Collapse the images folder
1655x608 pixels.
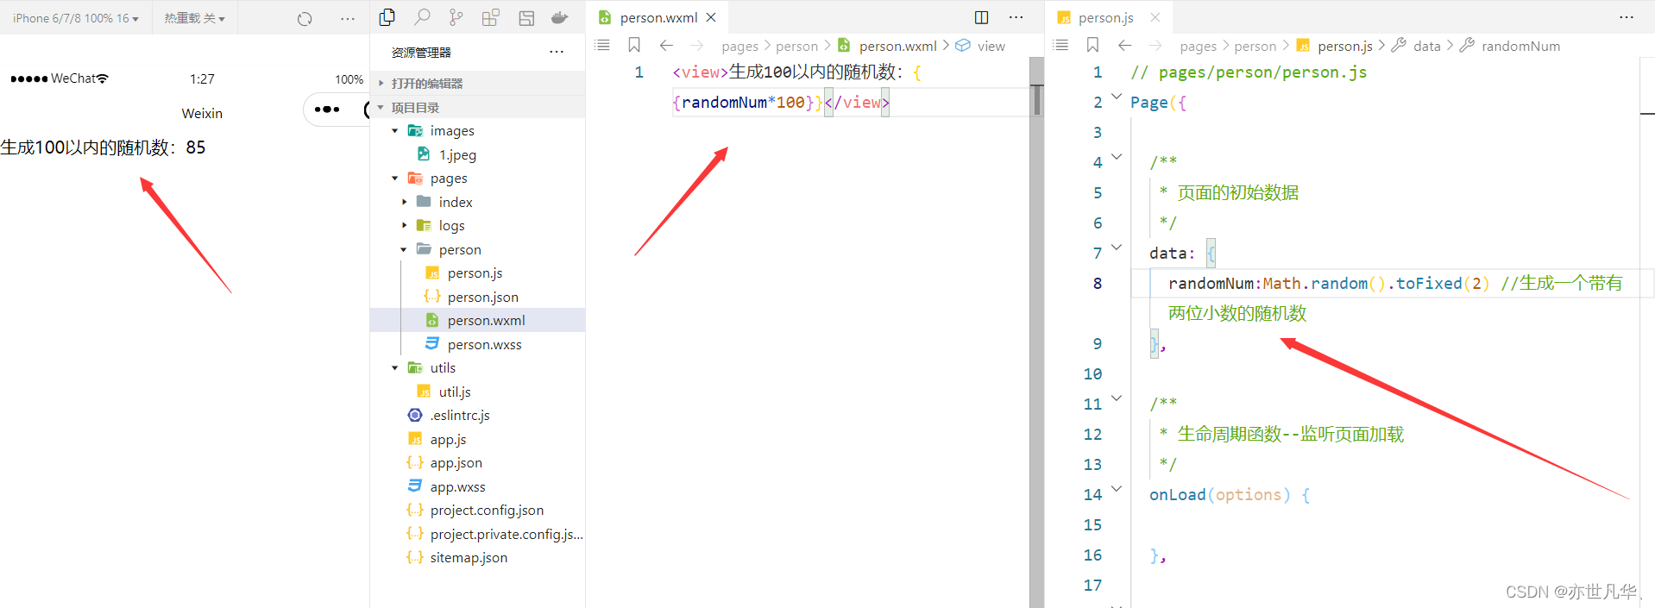click(477, 131)
